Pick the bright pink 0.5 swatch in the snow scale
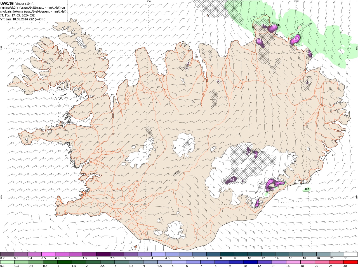358x268 pixels. (48, 254)
